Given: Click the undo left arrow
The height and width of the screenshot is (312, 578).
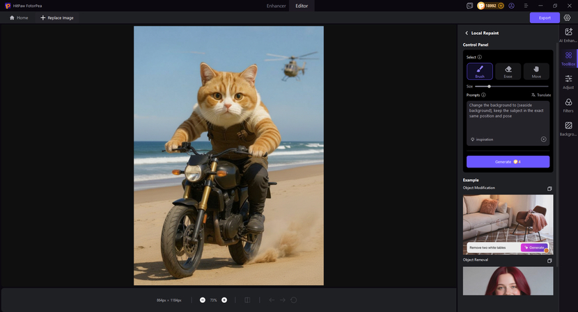Looking at the screenshot, I should pyautogui.click(x=272, y=300).
